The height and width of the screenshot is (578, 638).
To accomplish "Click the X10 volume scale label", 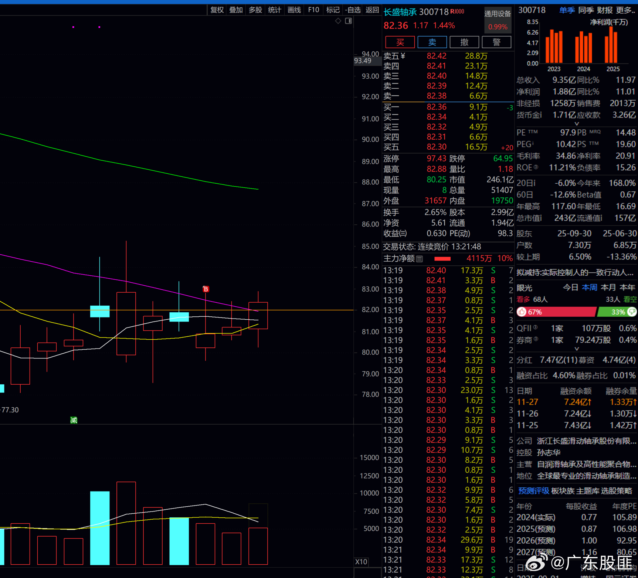I will pos(361,562).
